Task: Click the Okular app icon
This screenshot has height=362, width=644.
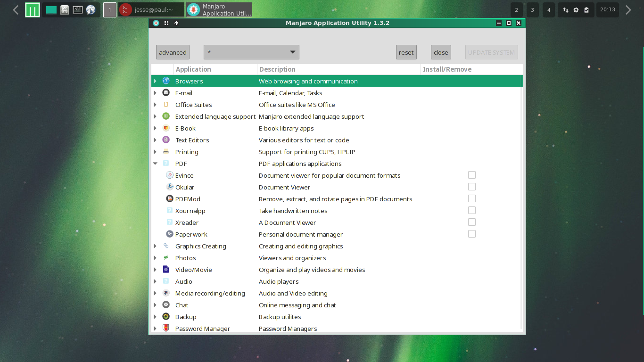Action: 170,187
